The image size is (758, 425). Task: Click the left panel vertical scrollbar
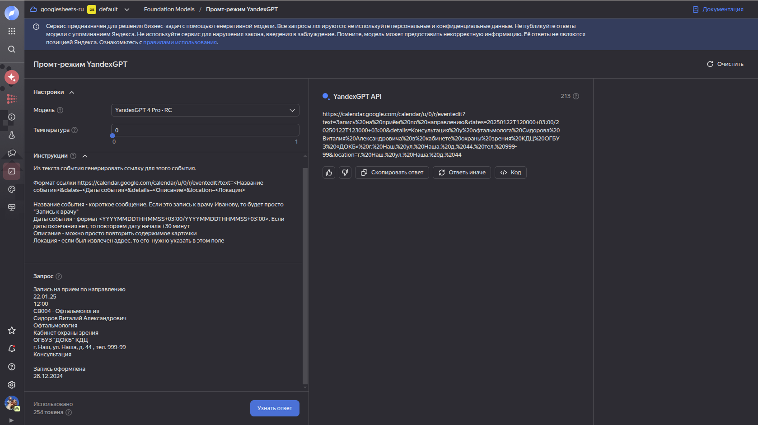pos(305,276)
